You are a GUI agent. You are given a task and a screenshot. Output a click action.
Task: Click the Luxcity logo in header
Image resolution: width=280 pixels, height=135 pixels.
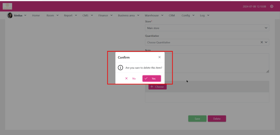(7, 6)
